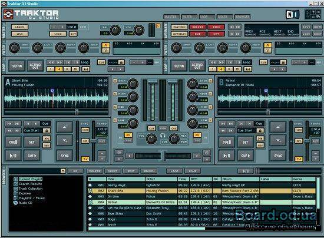Toggle Deck A EQ ON button
This screenshot has height=238, width=324.
pyautogui.click(x=128, y=135)
